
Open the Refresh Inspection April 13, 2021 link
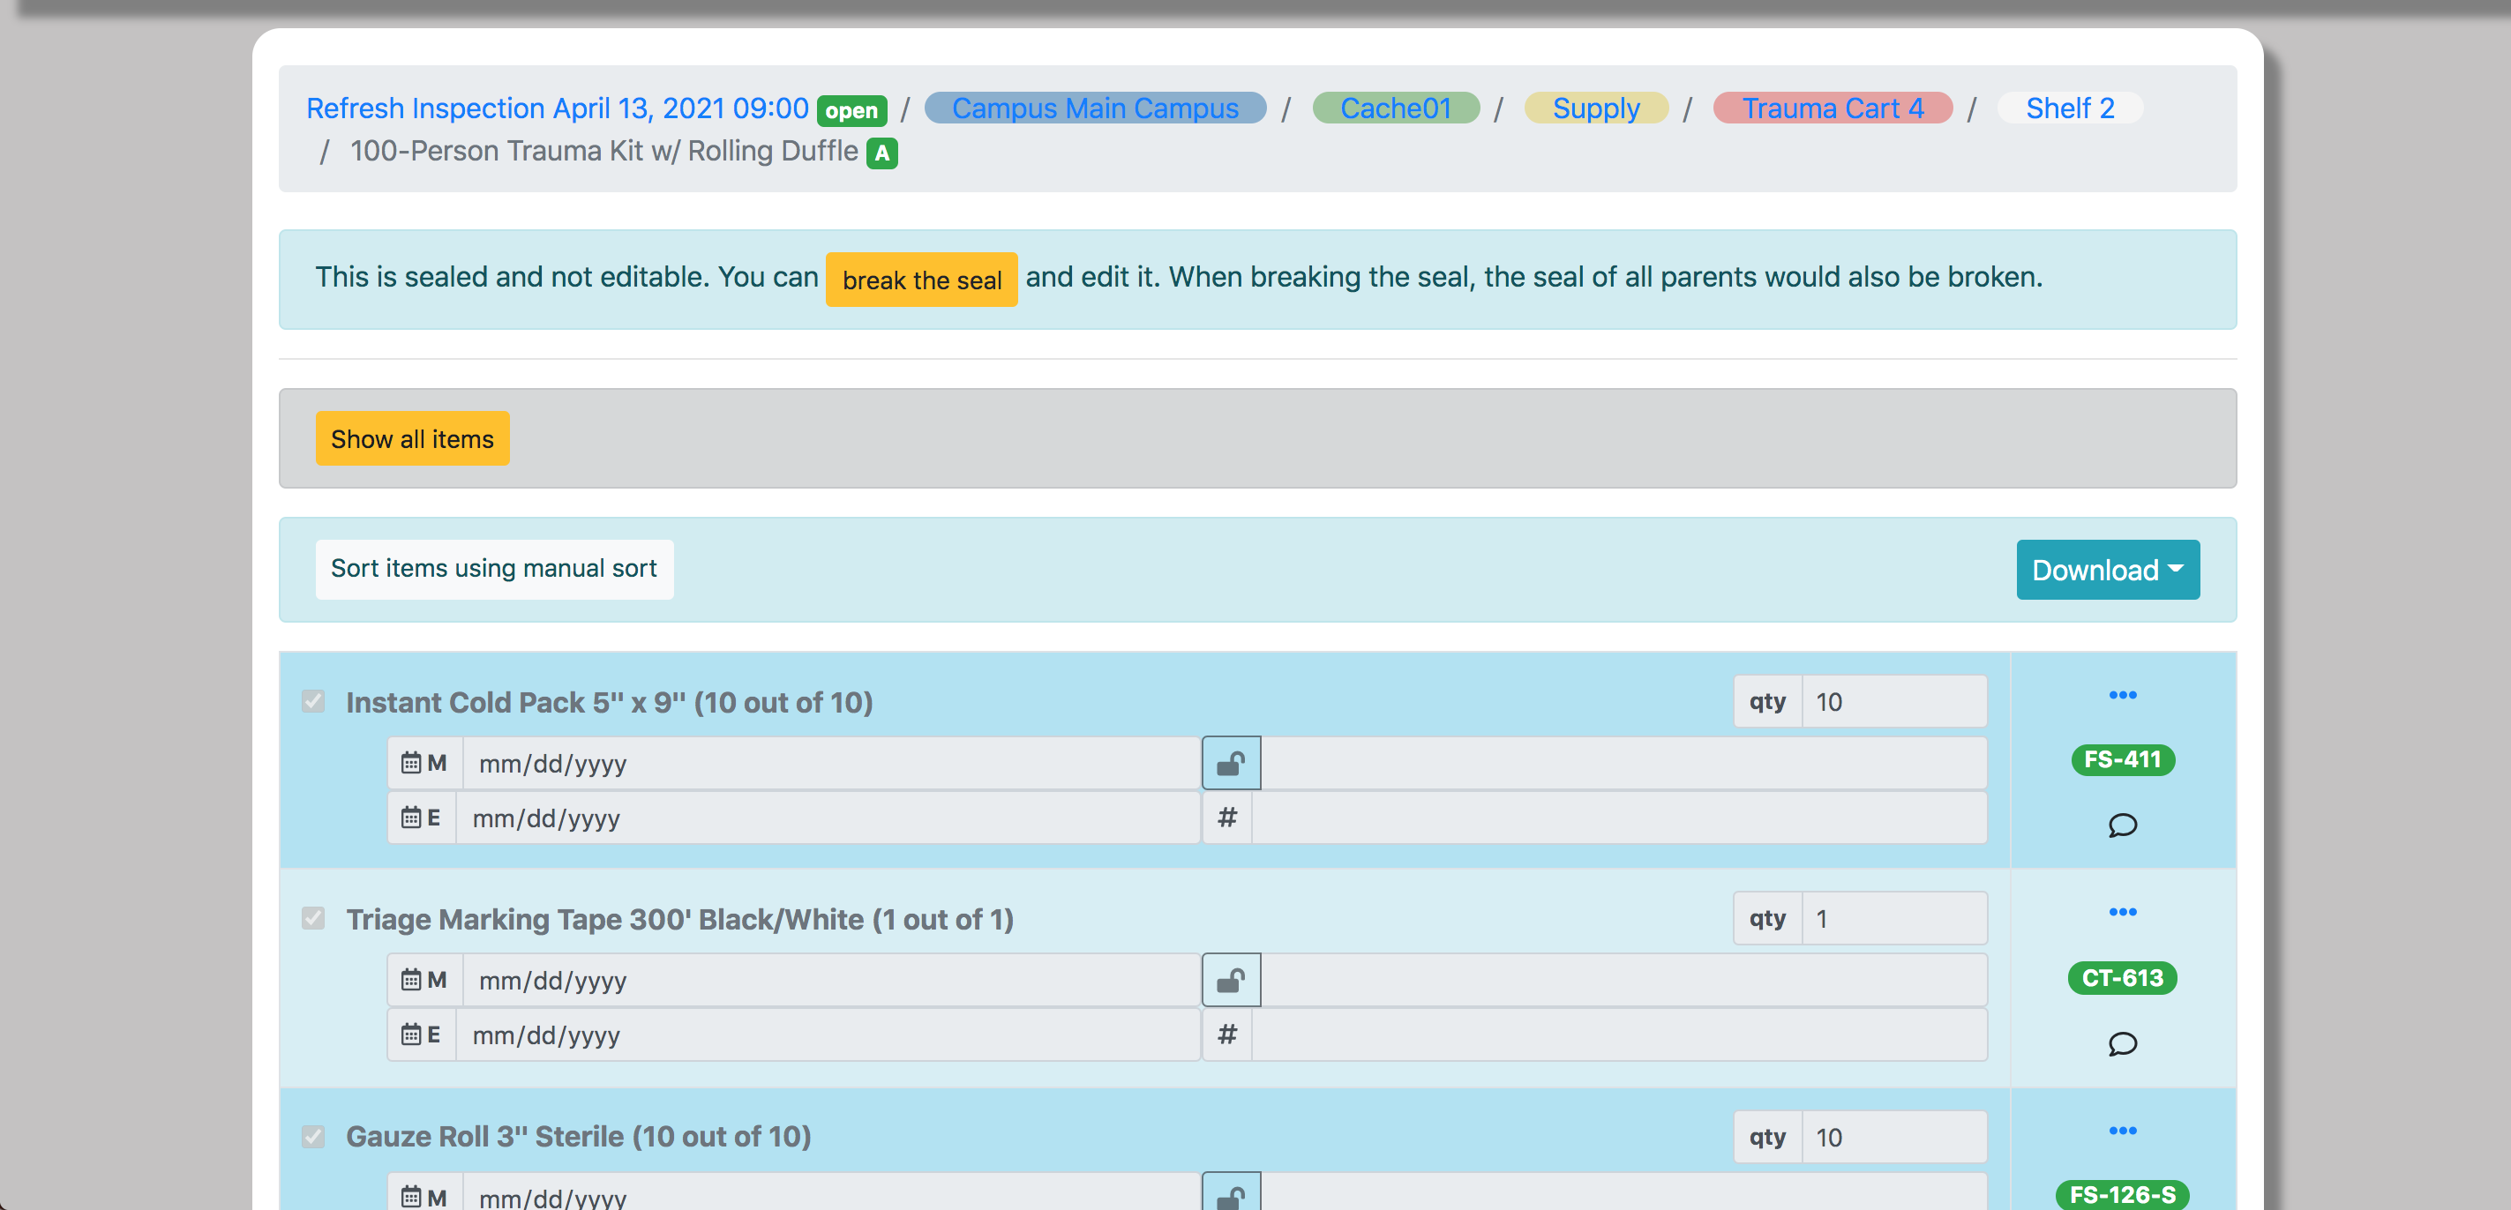(558, 108)
